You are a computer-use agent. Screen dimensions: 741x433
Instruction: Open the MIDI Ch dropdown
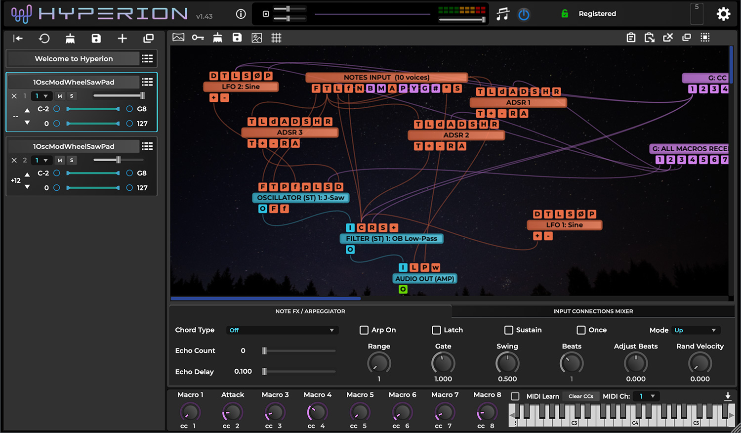coord(646,396)
